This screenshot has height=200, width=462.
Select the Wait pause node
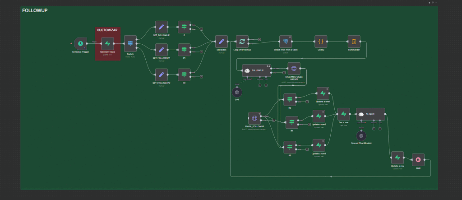click(418, 159)
